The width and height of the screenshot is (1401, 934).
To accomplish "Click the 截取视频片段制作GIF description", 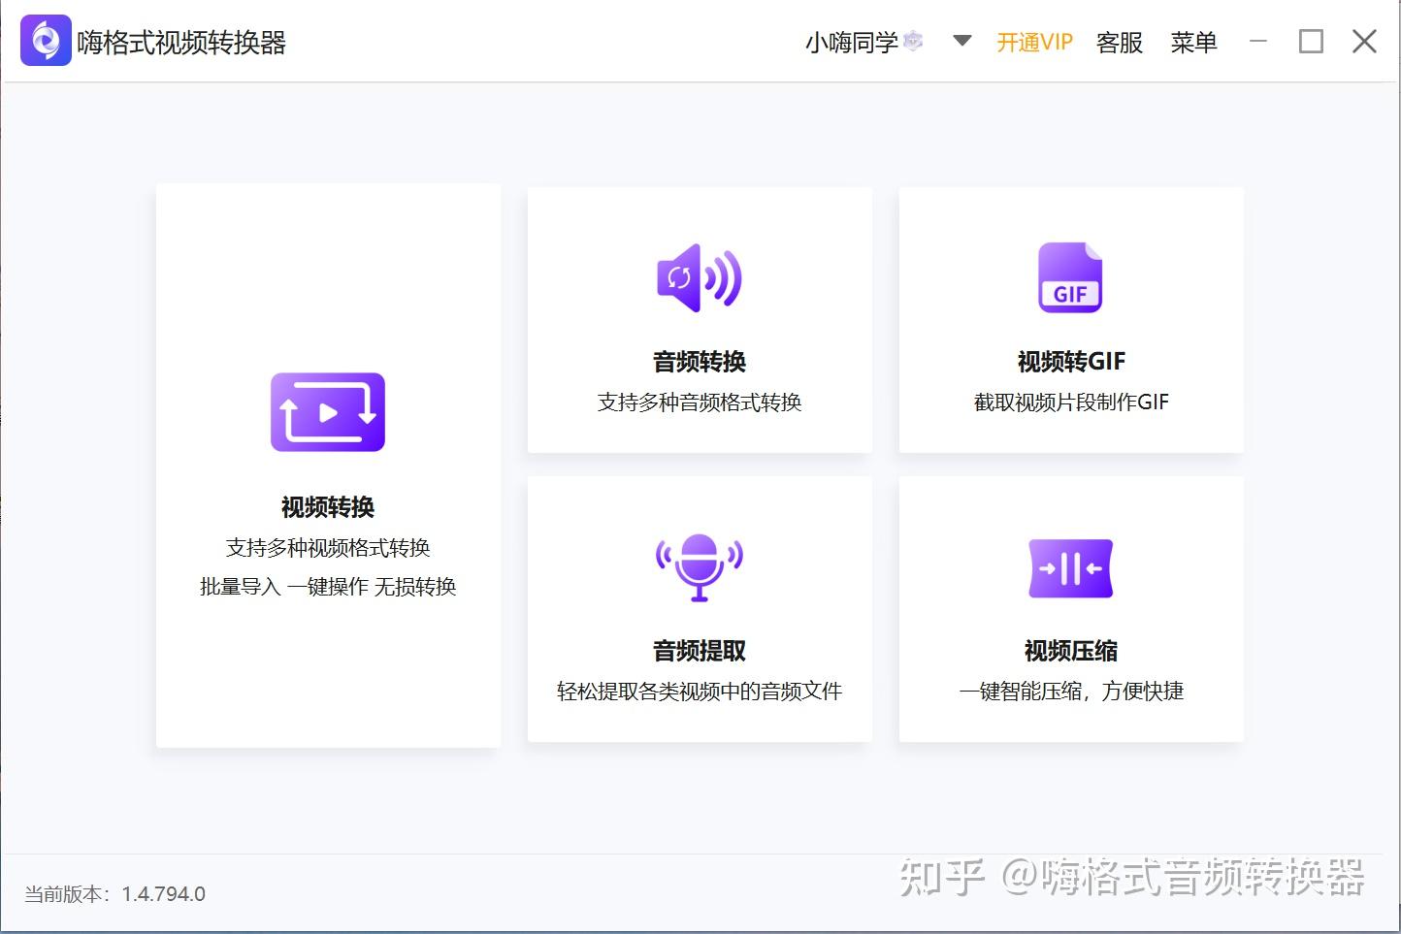I will 1071,403.
